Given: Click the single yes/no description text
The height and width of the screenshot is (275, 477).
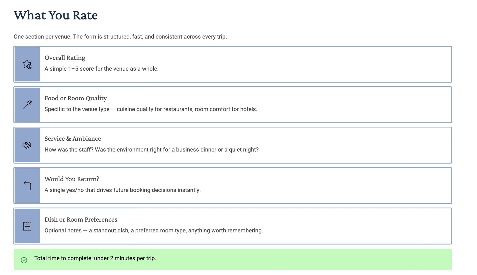Looking at the screenshot, I should pyautogui.click(x=122, y=190).
